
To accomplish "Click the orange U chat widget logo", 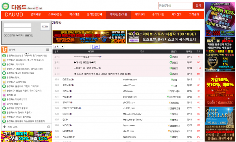I will click(x=4, y=49).
